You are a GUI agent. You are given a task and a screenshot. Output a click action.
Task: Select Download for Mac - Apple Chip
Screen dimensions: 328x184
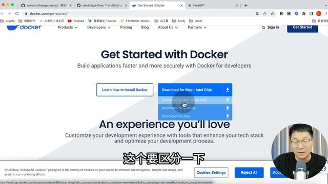click(x=195, y=100)
